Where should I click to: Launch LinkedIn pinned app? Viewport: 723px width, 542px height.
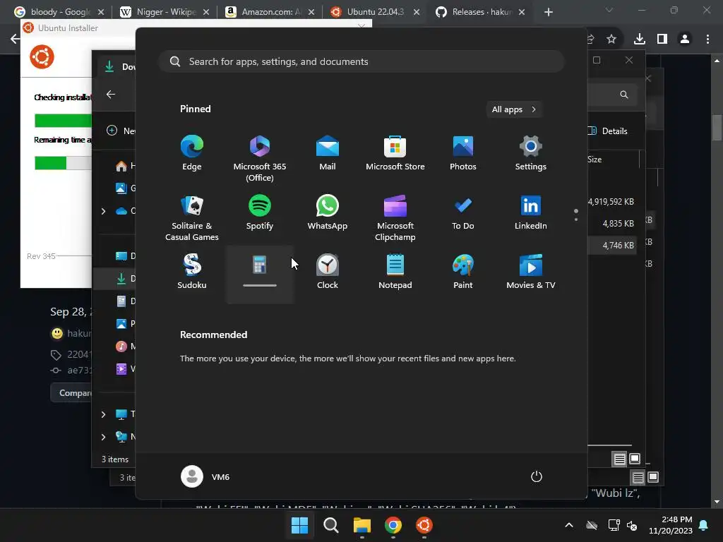pos(531,213)
